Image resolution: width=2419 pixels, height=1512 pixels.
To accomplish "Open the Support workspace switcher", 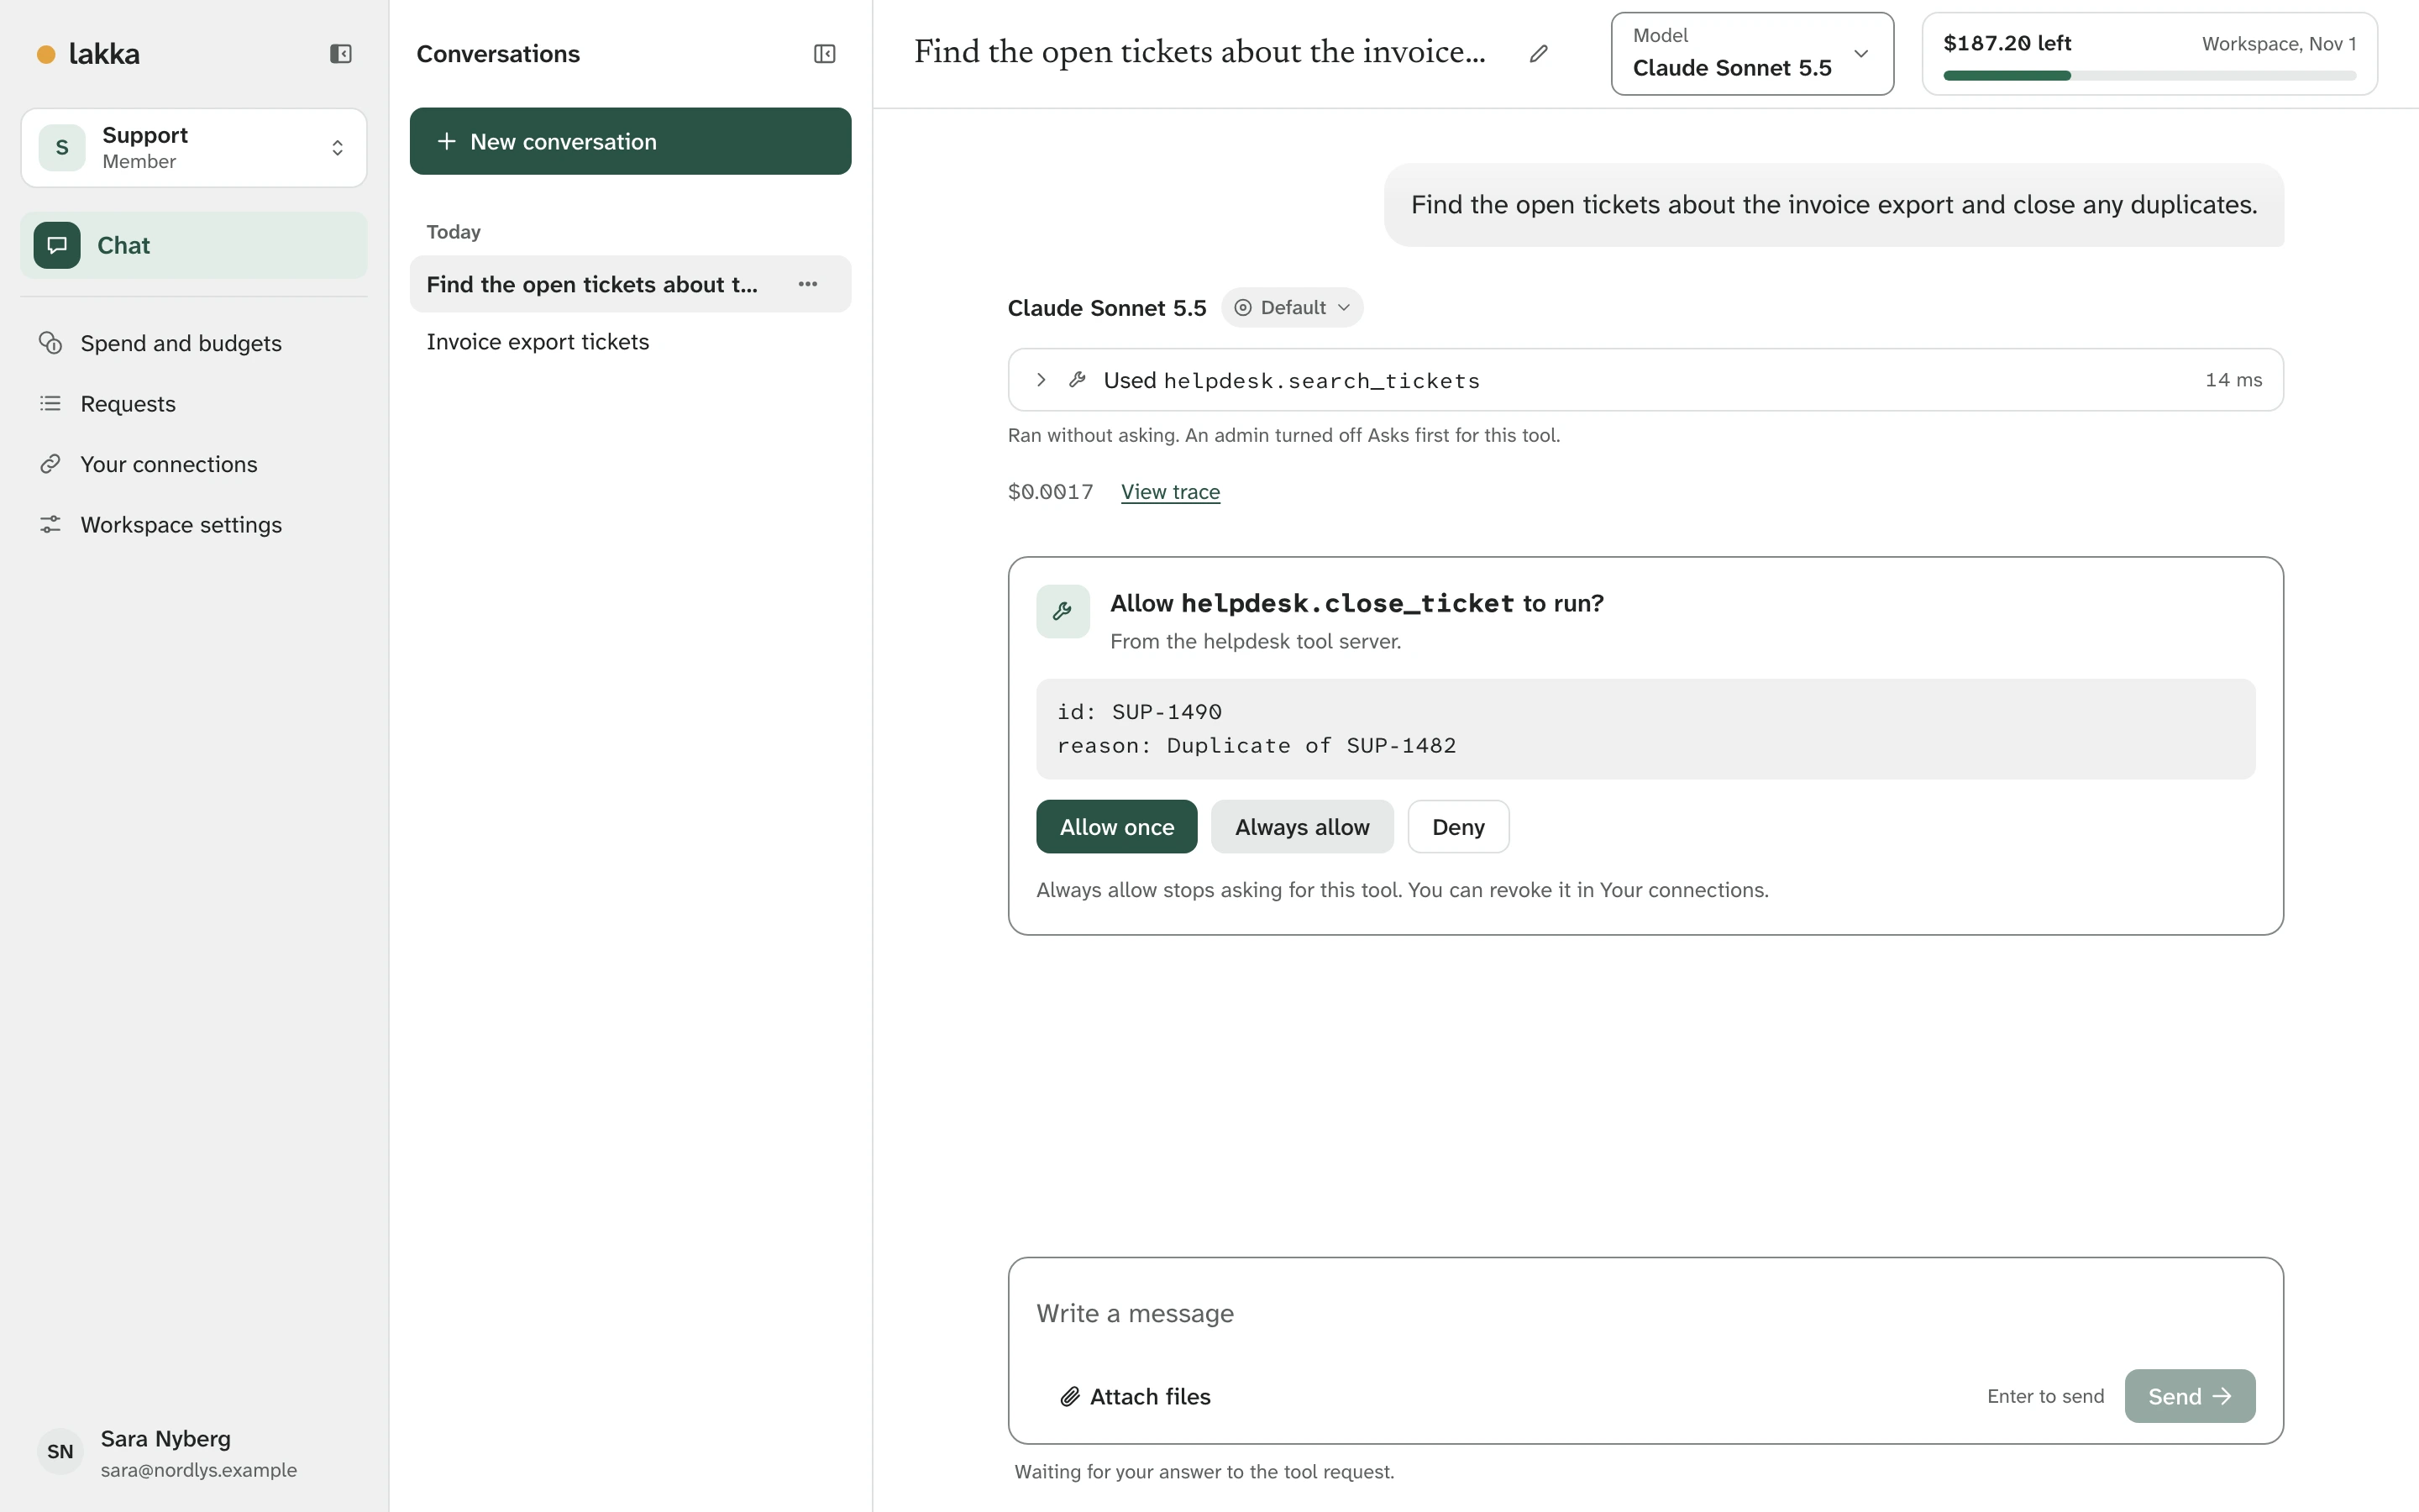I will tap(194, 148).
